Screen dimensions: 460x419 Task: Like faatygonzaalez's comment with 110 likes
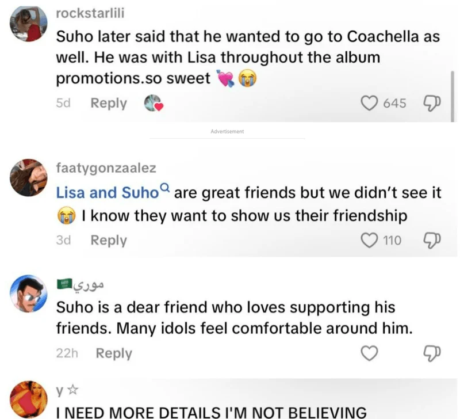368,240
